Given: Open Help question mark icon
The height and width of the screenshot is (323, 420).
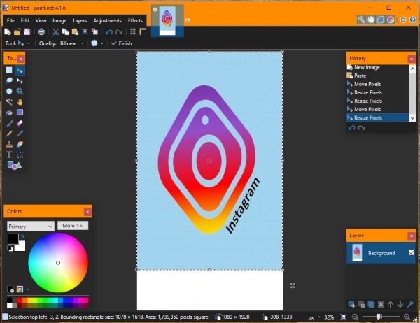Looking at the screenshot, I should pyautogui.click(x=413, y=20).
